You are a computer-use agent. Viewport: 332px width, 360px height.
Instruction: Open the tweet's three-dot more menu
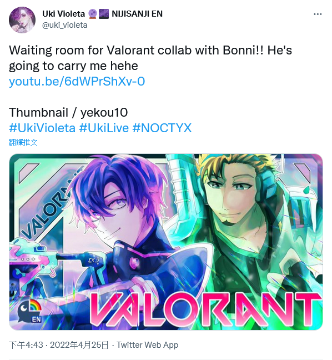[x=318, y=14]
